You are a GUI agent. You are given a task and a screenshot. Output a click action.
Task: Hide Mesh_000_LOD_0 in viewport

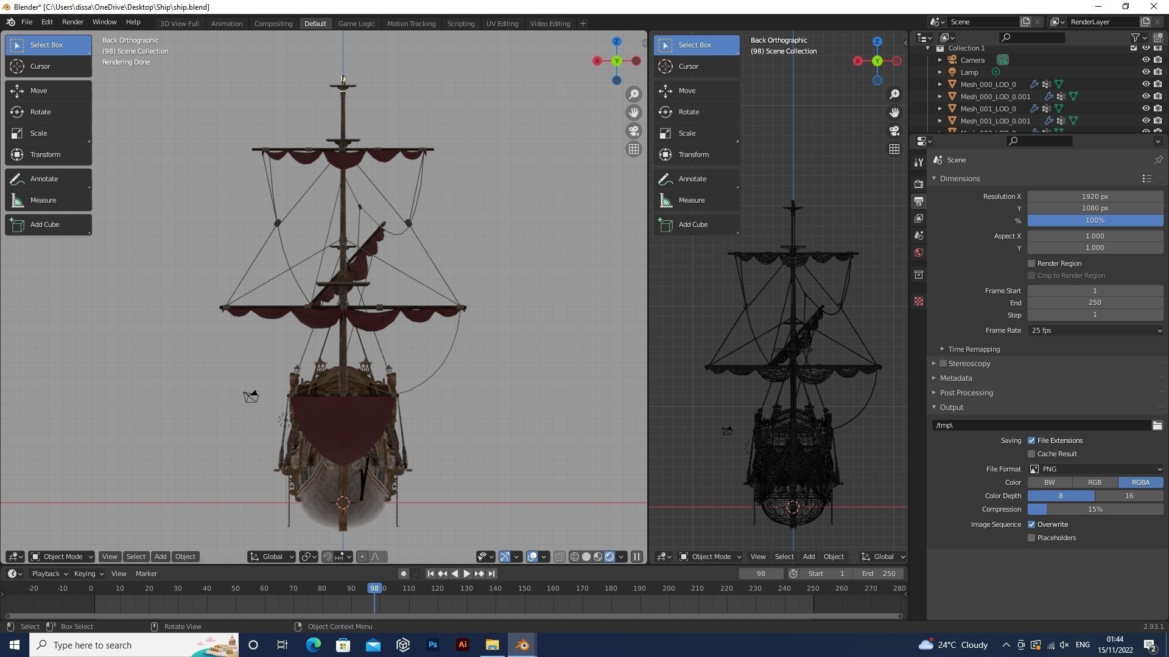(1145, 85)
